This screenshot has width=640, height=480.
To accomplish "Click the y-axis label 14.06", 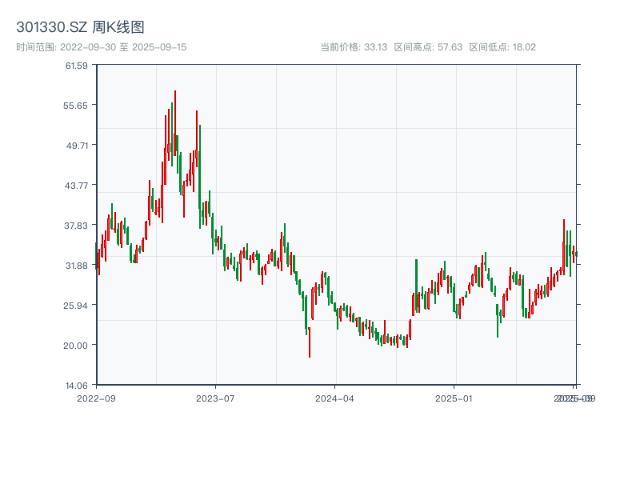I will pos(77,386).
